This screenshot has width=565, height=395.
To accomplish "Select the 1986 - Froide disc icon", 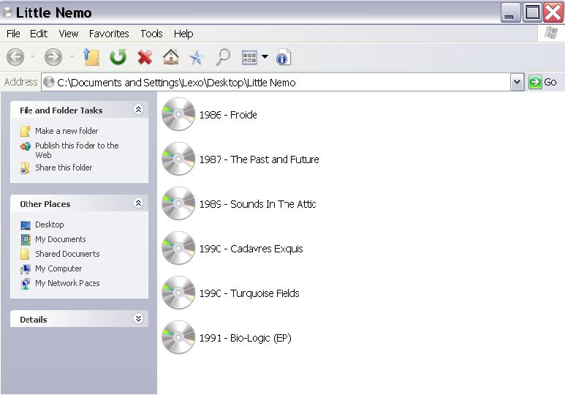I will 178,114.
